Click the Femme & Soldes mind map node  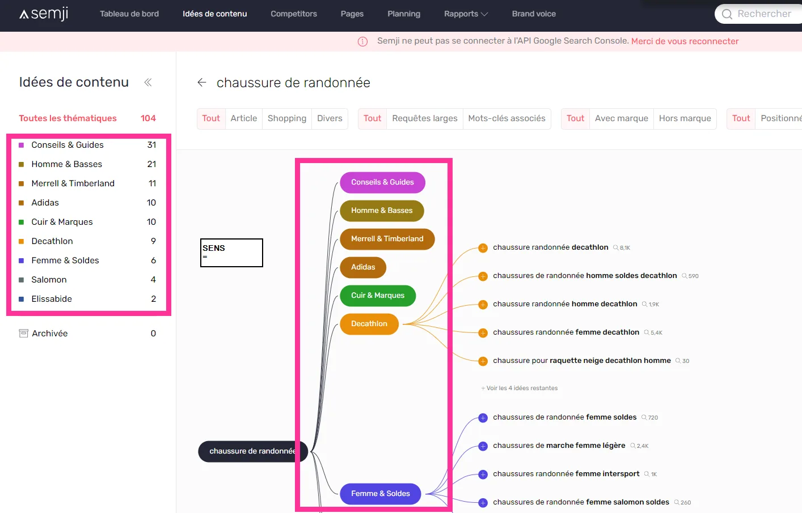381,494
